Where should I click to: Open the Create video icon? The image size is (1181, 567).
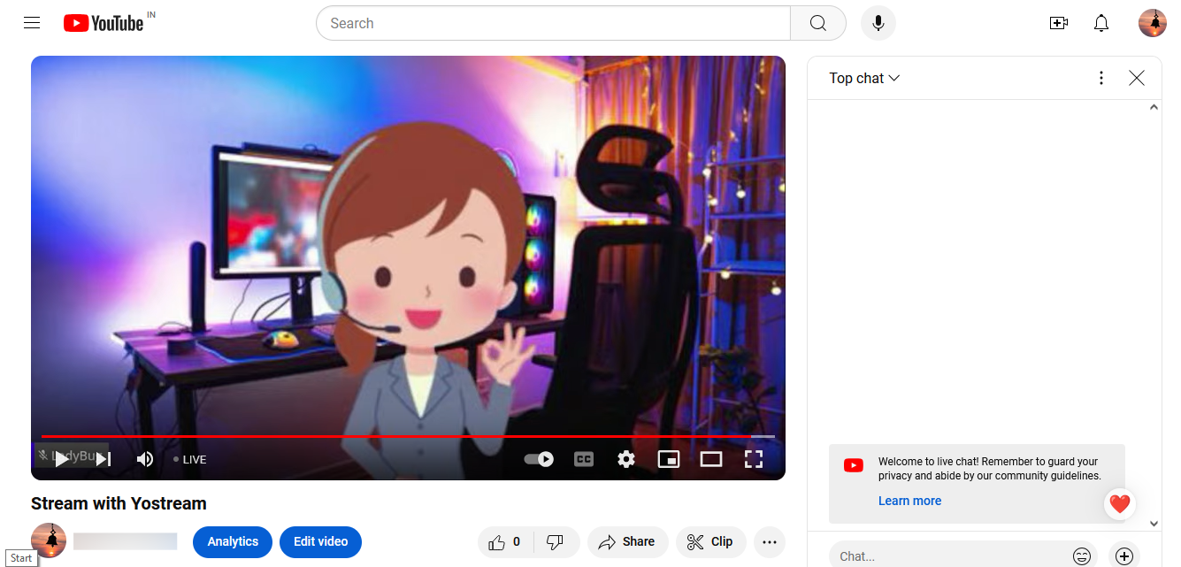pyautogui.click(x=1059, y=23)
